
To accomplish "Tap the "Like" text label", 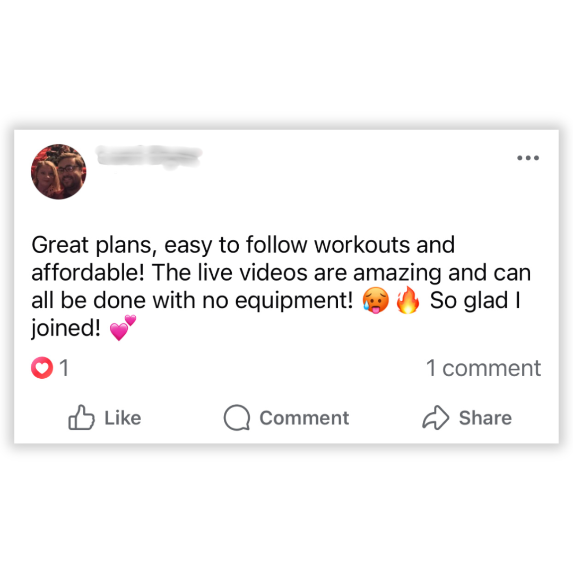I will [x=123, y=418].
